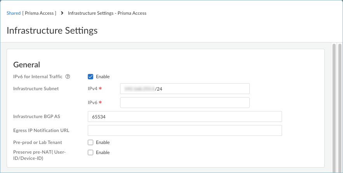Click the breadcrumb arrow after Prisma Access
Screen dimensions: 343x173
pos(62,13)
